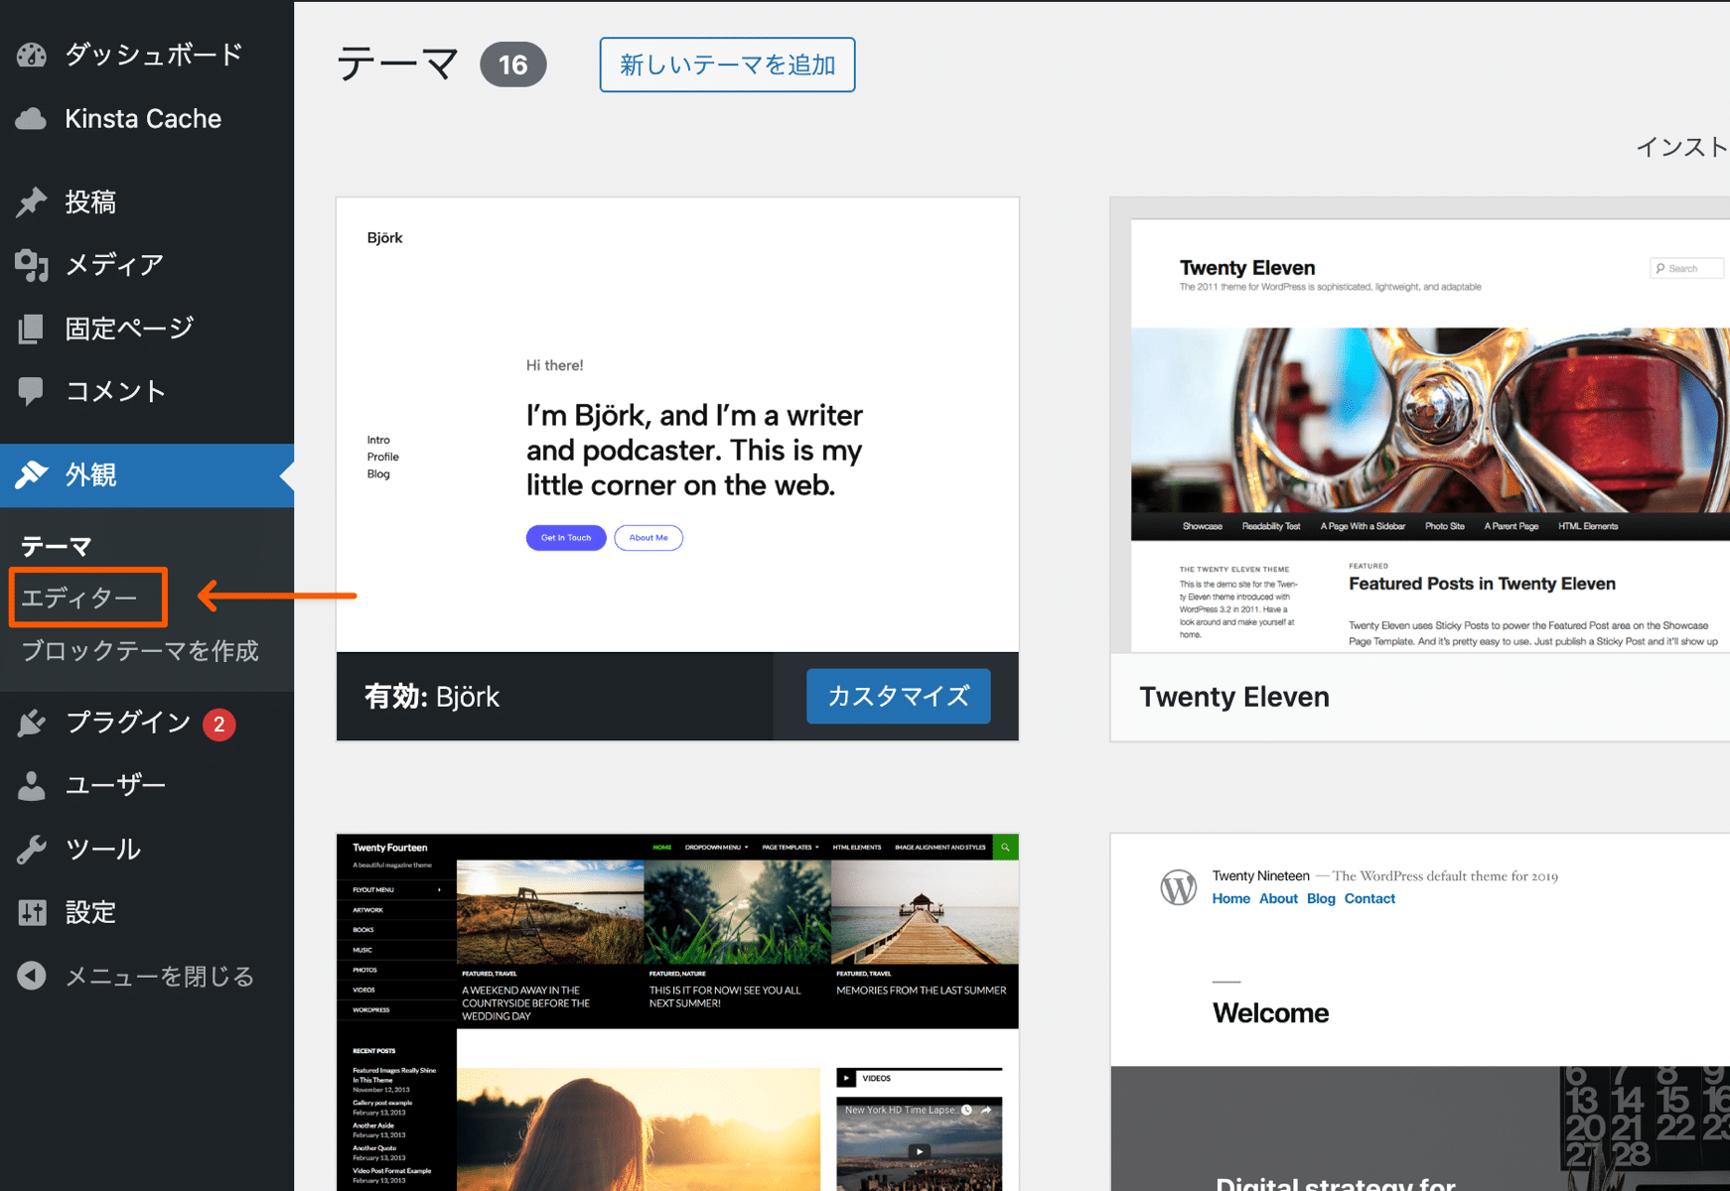Select テーマ in the appearance submenu
Screen dimensions: 1730x1191
pos(56,545)
